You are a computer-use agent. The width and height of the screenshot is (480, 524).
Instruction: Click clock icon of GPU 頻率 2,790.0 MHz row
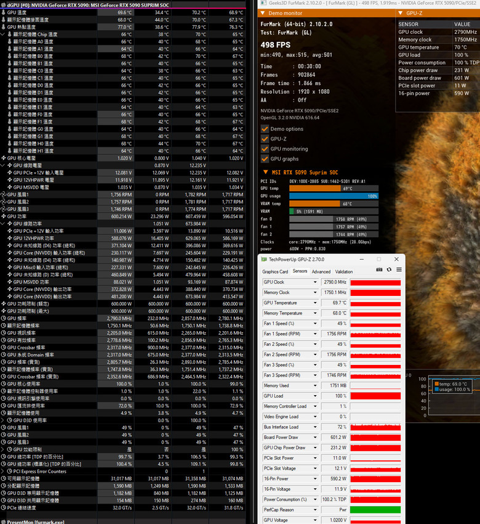(x=3, y=319)
